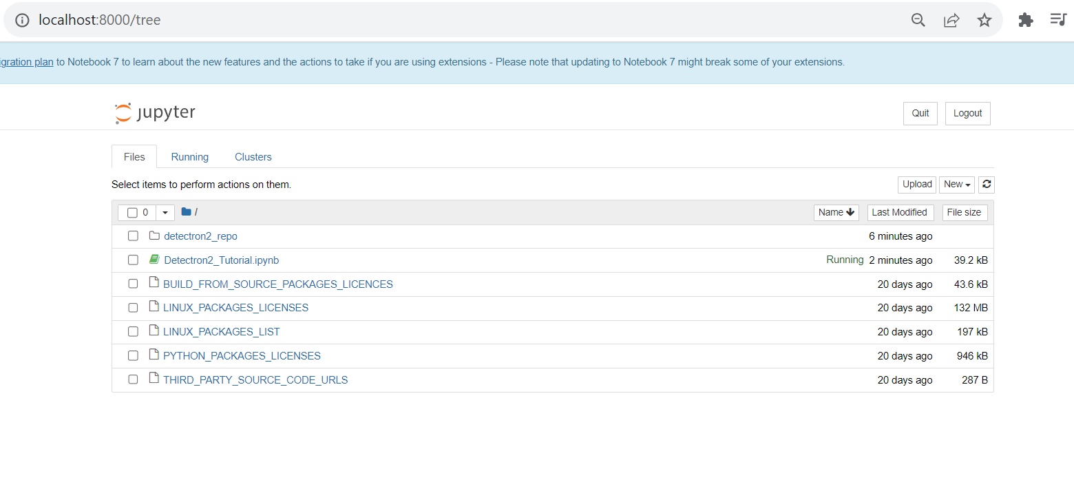Switch to the Running tab
This screenshot has width=1074, height=480.
coord(190,156)
